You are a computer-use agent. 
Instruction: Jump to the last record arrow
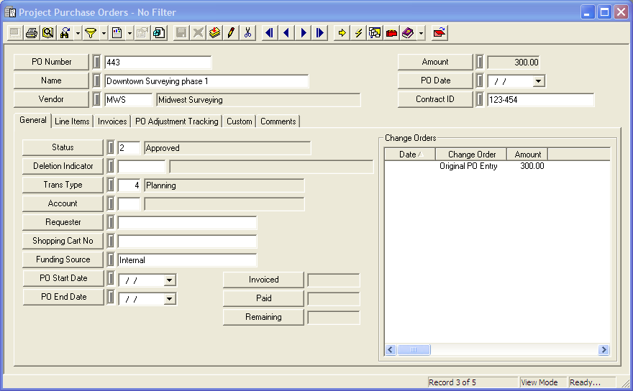point(319,32)
